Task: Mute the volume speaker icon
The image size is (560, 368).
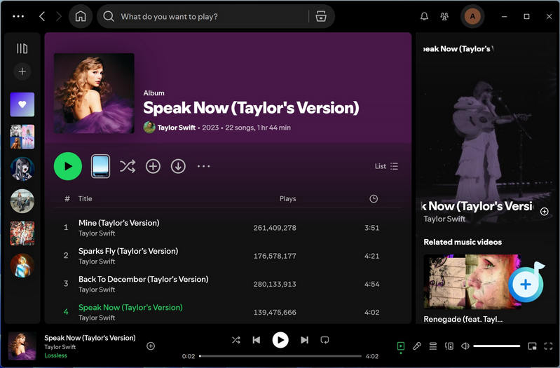Action: pos(465,346)
